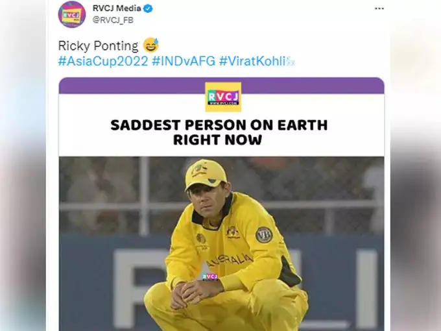The width and height of the screenshot is (441, 331).
Task: Click the small RVCJ watermark on the photo
Action: [209, 276]
